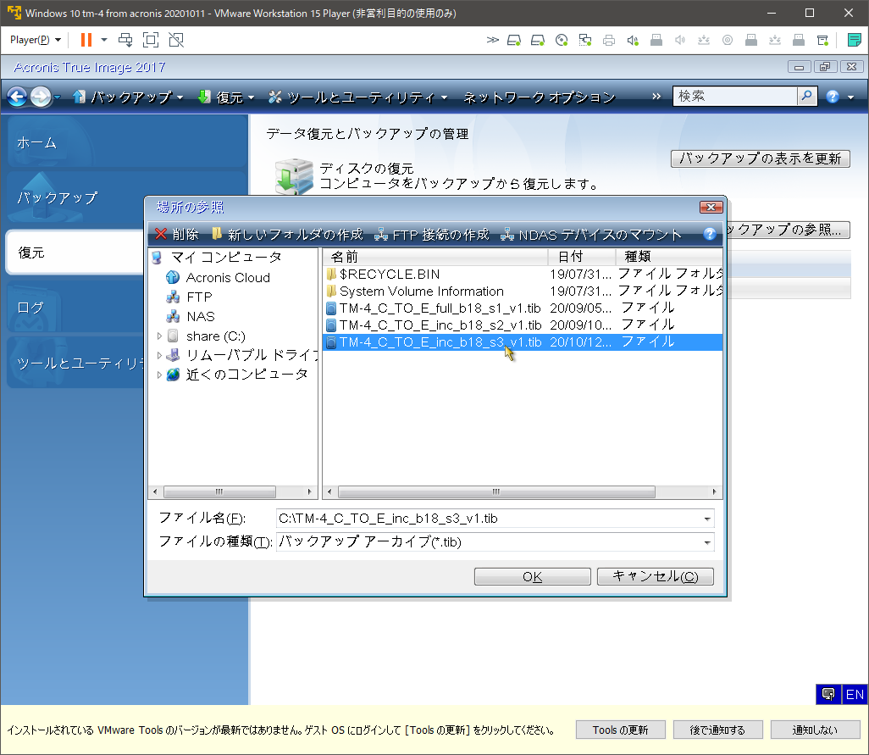Click OK in the browse dialog
This screenshot has height=755, width=869.
[532, 576]
